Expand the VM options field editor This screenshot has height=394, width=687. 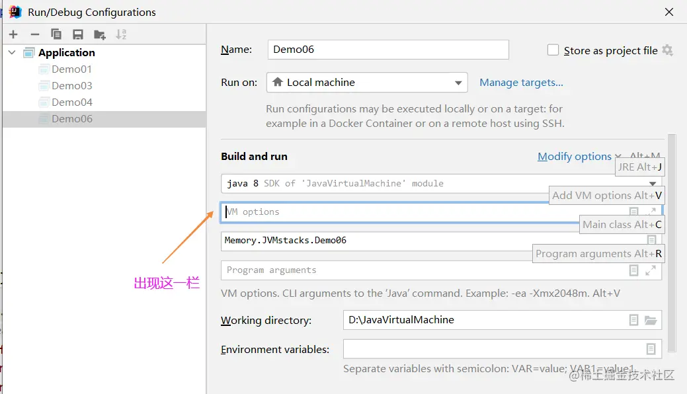point(651,212)
